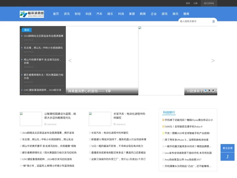Open 时尚 navigation item
This screenshot has height=178, width=237.
[121, 14]
